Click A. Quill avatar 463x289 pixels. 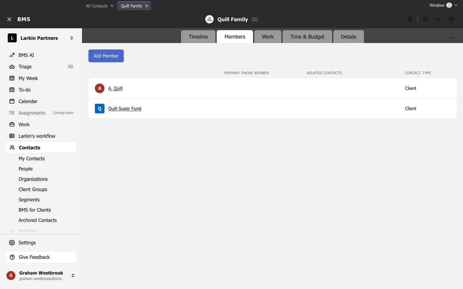[100, 88]
